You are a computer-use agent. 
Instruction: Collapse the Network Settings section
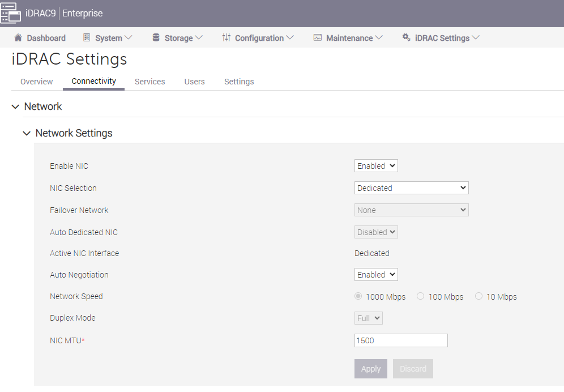(x=27, y=133)
